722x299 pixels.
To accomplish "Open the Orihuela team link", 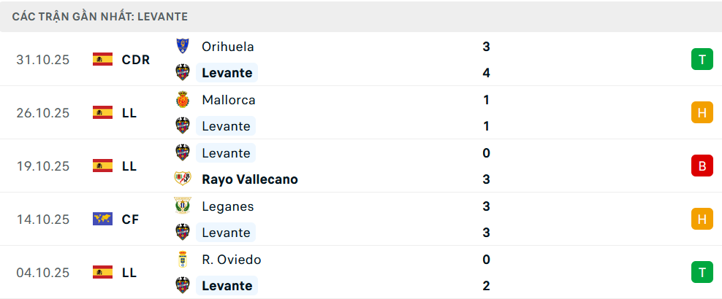I will coord(227,47).
